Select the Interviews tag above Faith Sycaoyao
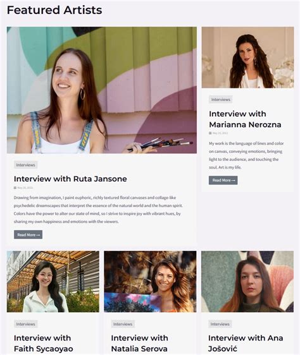The width and height of the screenshot is (300, 355). coord(26,324)
